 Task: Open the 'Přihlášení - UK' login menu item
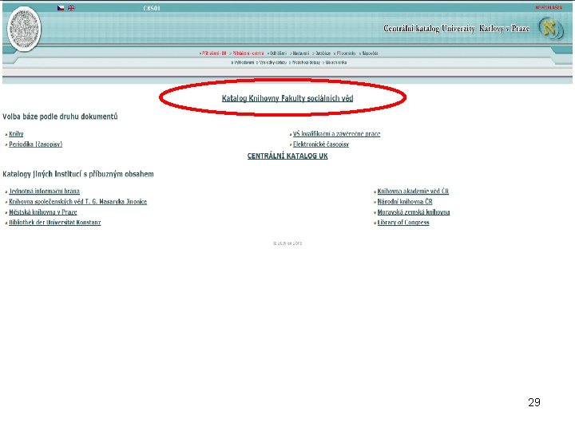click(214, 53)
